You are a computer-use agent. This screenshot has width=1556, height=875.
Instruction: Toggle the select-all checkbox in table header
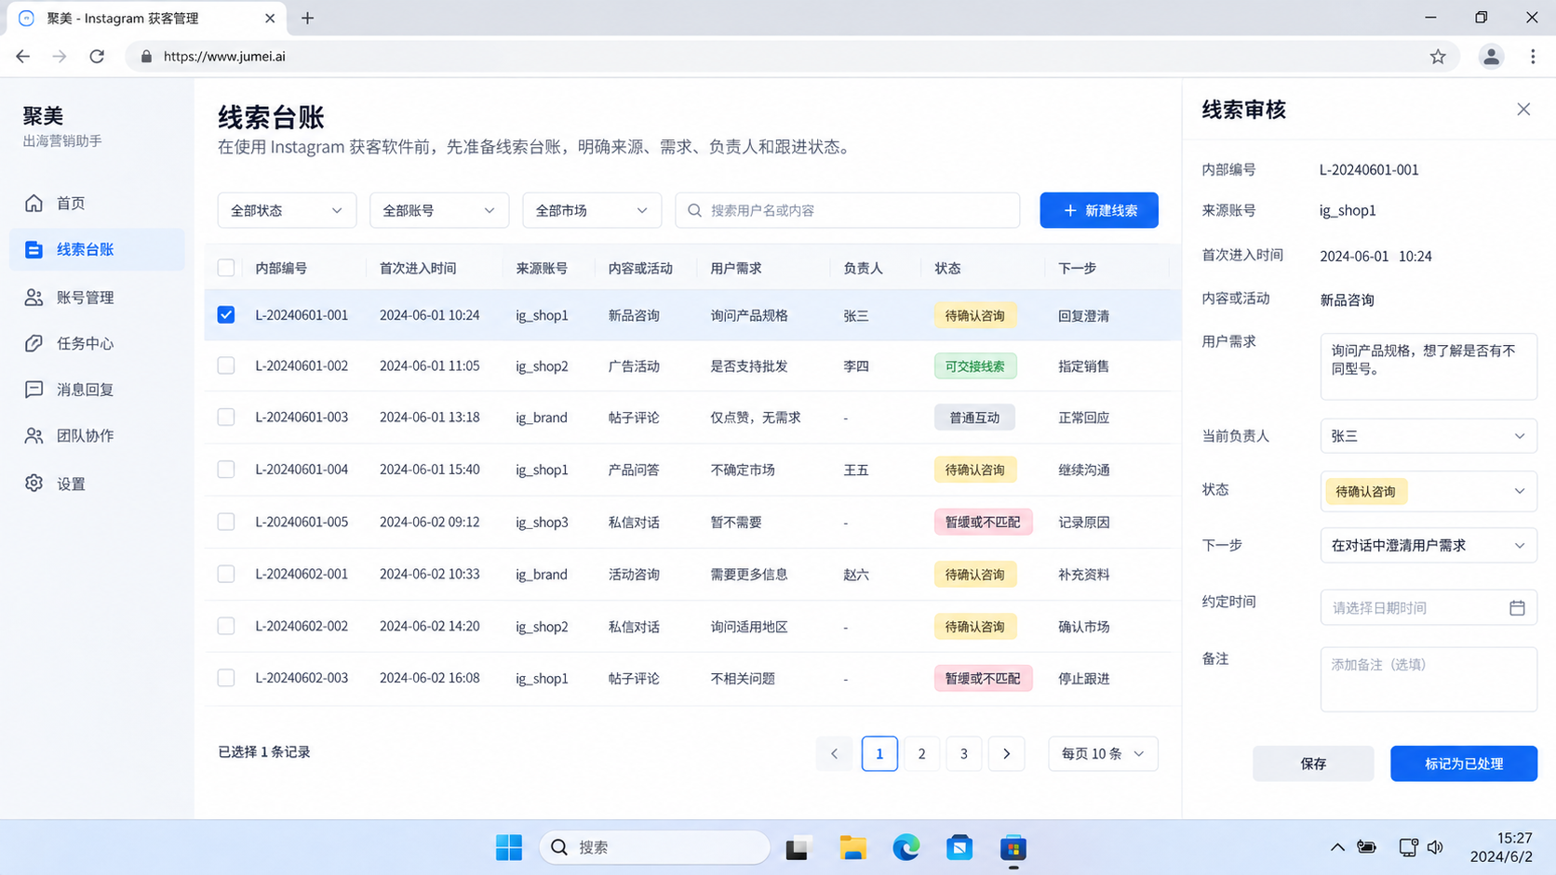click(226, 268)
